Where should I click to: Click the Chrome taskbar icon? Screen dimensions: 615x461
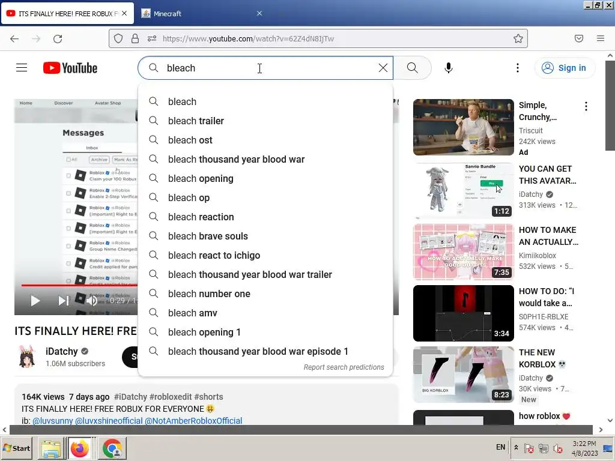pos(112,448)
